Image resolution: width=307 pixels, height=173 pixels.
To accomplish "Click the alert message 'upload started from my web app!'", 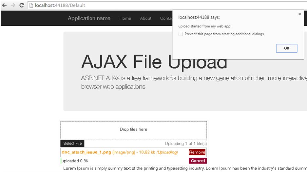I will 205,26.
